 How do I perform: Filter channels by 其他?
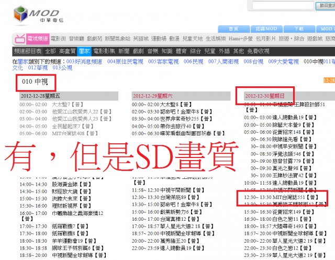239,51
